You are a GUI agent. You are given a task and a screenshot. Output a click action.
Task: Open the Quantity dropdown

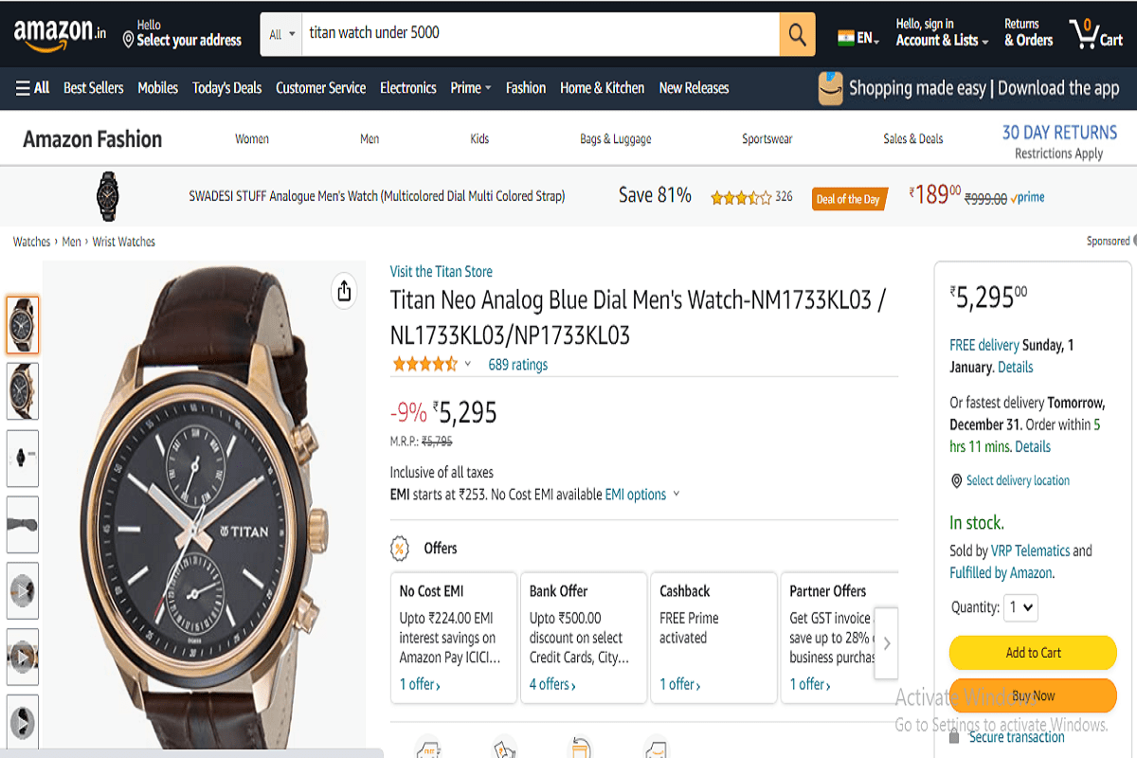1020,607
